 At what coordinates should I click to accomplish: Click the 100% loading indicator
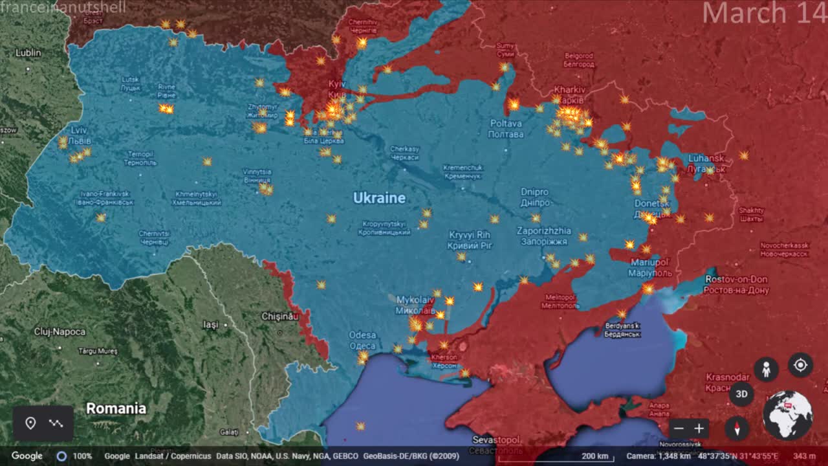coord(75,456)
